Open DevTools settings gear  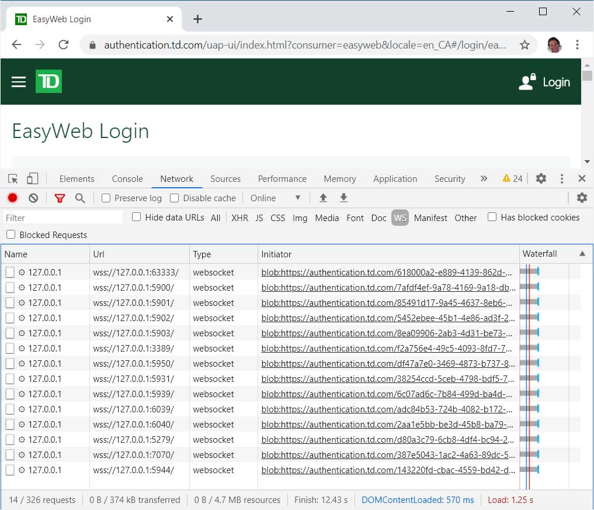click(x=541, y=178)
